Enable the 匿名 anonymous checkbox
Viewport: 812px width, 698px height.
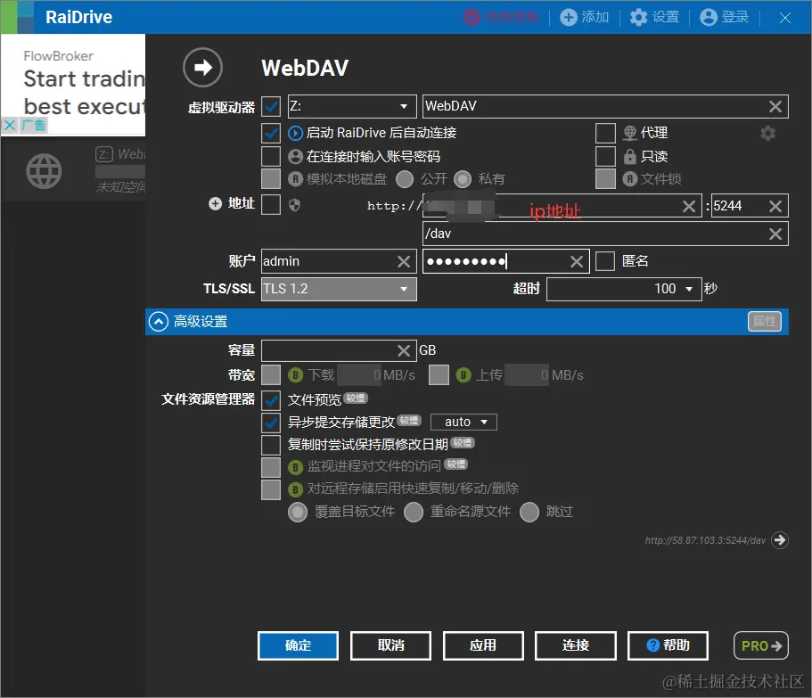click(x=605, y=261)
